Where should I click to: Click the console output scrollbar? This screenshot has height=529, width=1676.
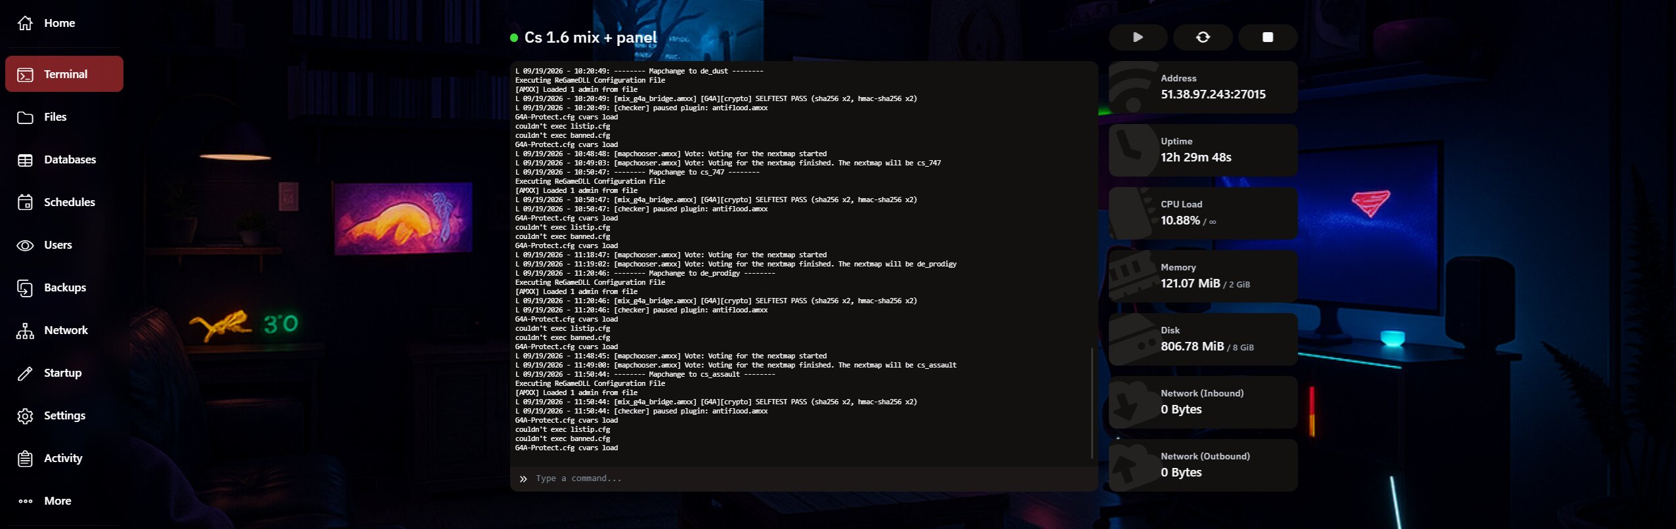click(1092, 403)
